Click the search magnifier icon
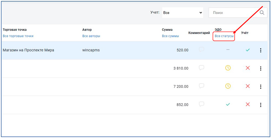The height and width of the screenshot is (138, 271). pyautogui.click(x=262, y=13)
